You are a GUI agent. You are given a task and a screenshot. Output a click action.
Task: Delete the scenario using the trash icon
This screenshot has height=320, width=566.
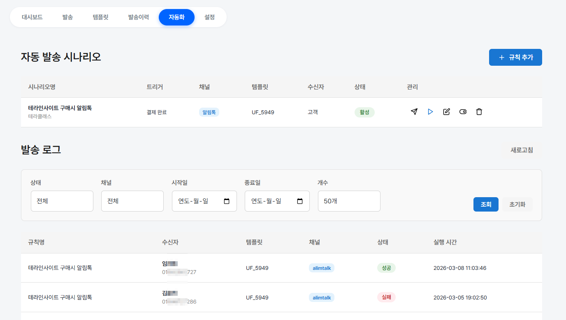[x=479, y=111]
